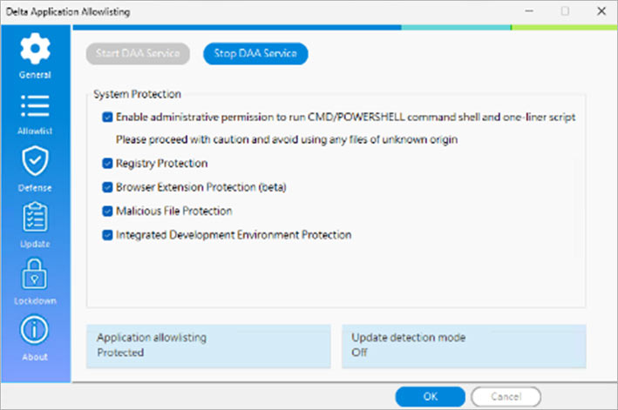
Task: Go to the Update clipboard icon
Action: pyautogui.click(x=35, y=217)
